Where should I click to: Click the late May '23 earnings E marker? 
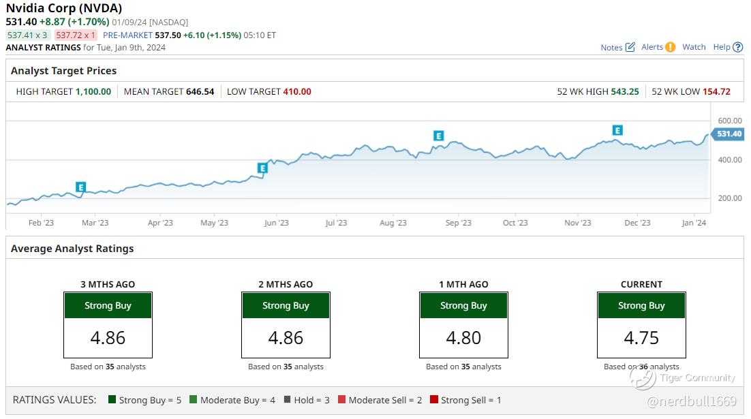pos(262,168)
